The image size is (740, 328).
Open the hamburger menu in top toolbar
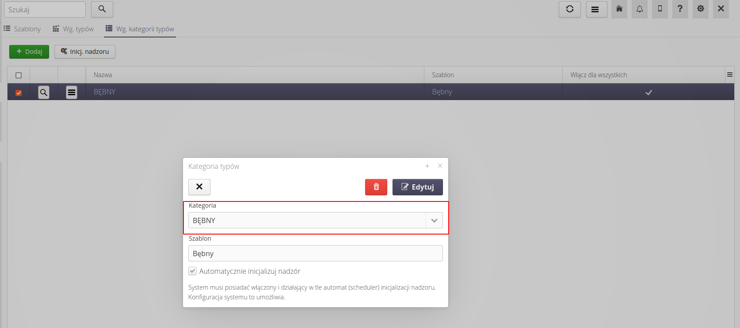596,9
